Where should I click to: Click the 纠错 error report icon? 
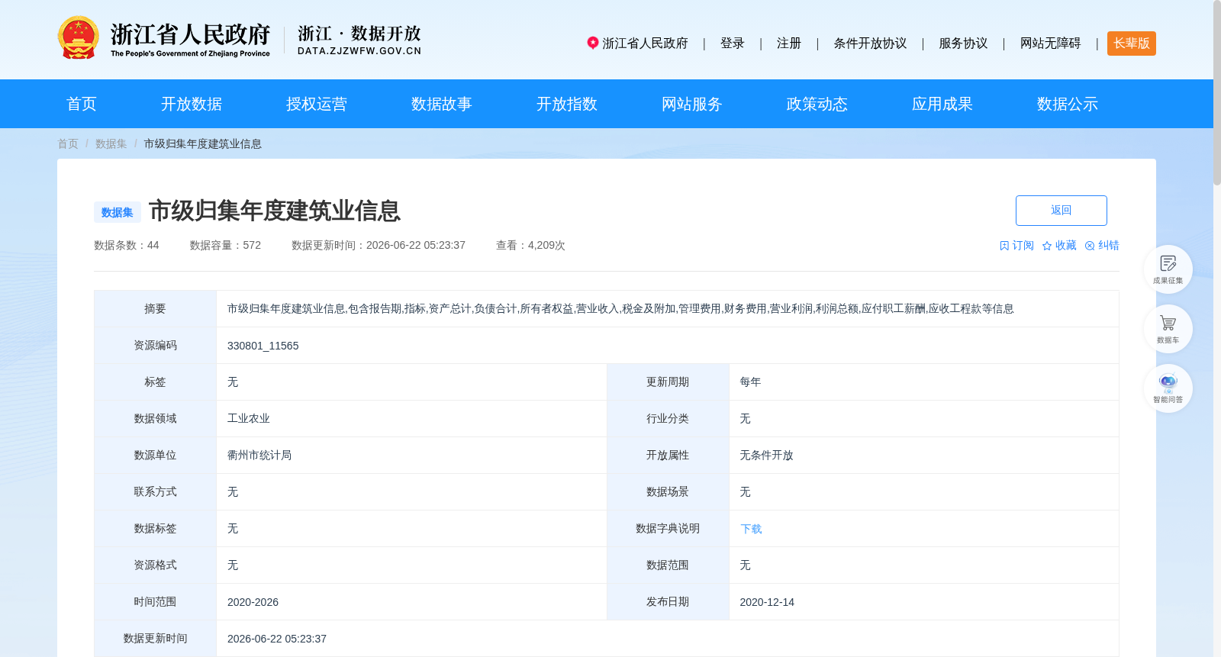click(1090, 246)
